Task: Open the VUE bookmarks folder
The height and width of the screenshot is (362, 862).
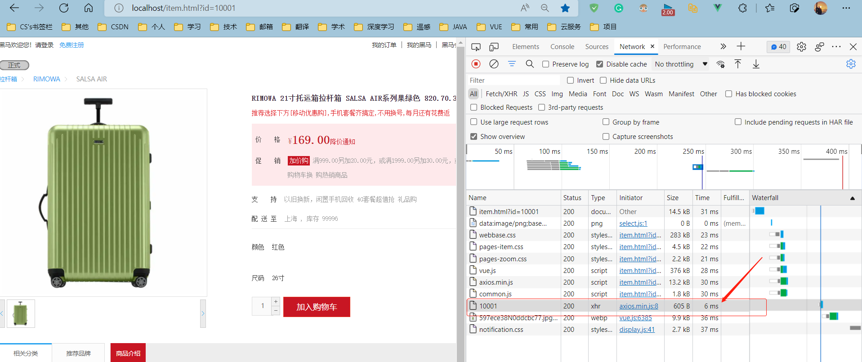Action: (x=490, y=27)
